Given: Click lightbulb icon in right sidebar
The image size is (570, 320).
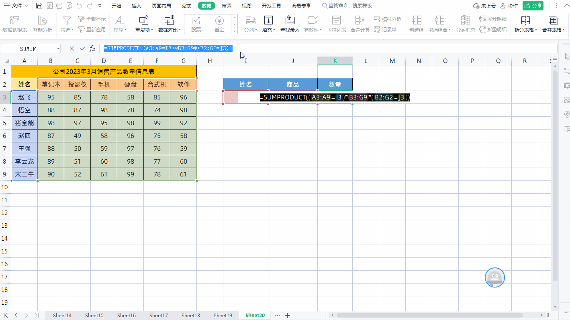Looking at the screenshot, I should click(x=566, y=114).
